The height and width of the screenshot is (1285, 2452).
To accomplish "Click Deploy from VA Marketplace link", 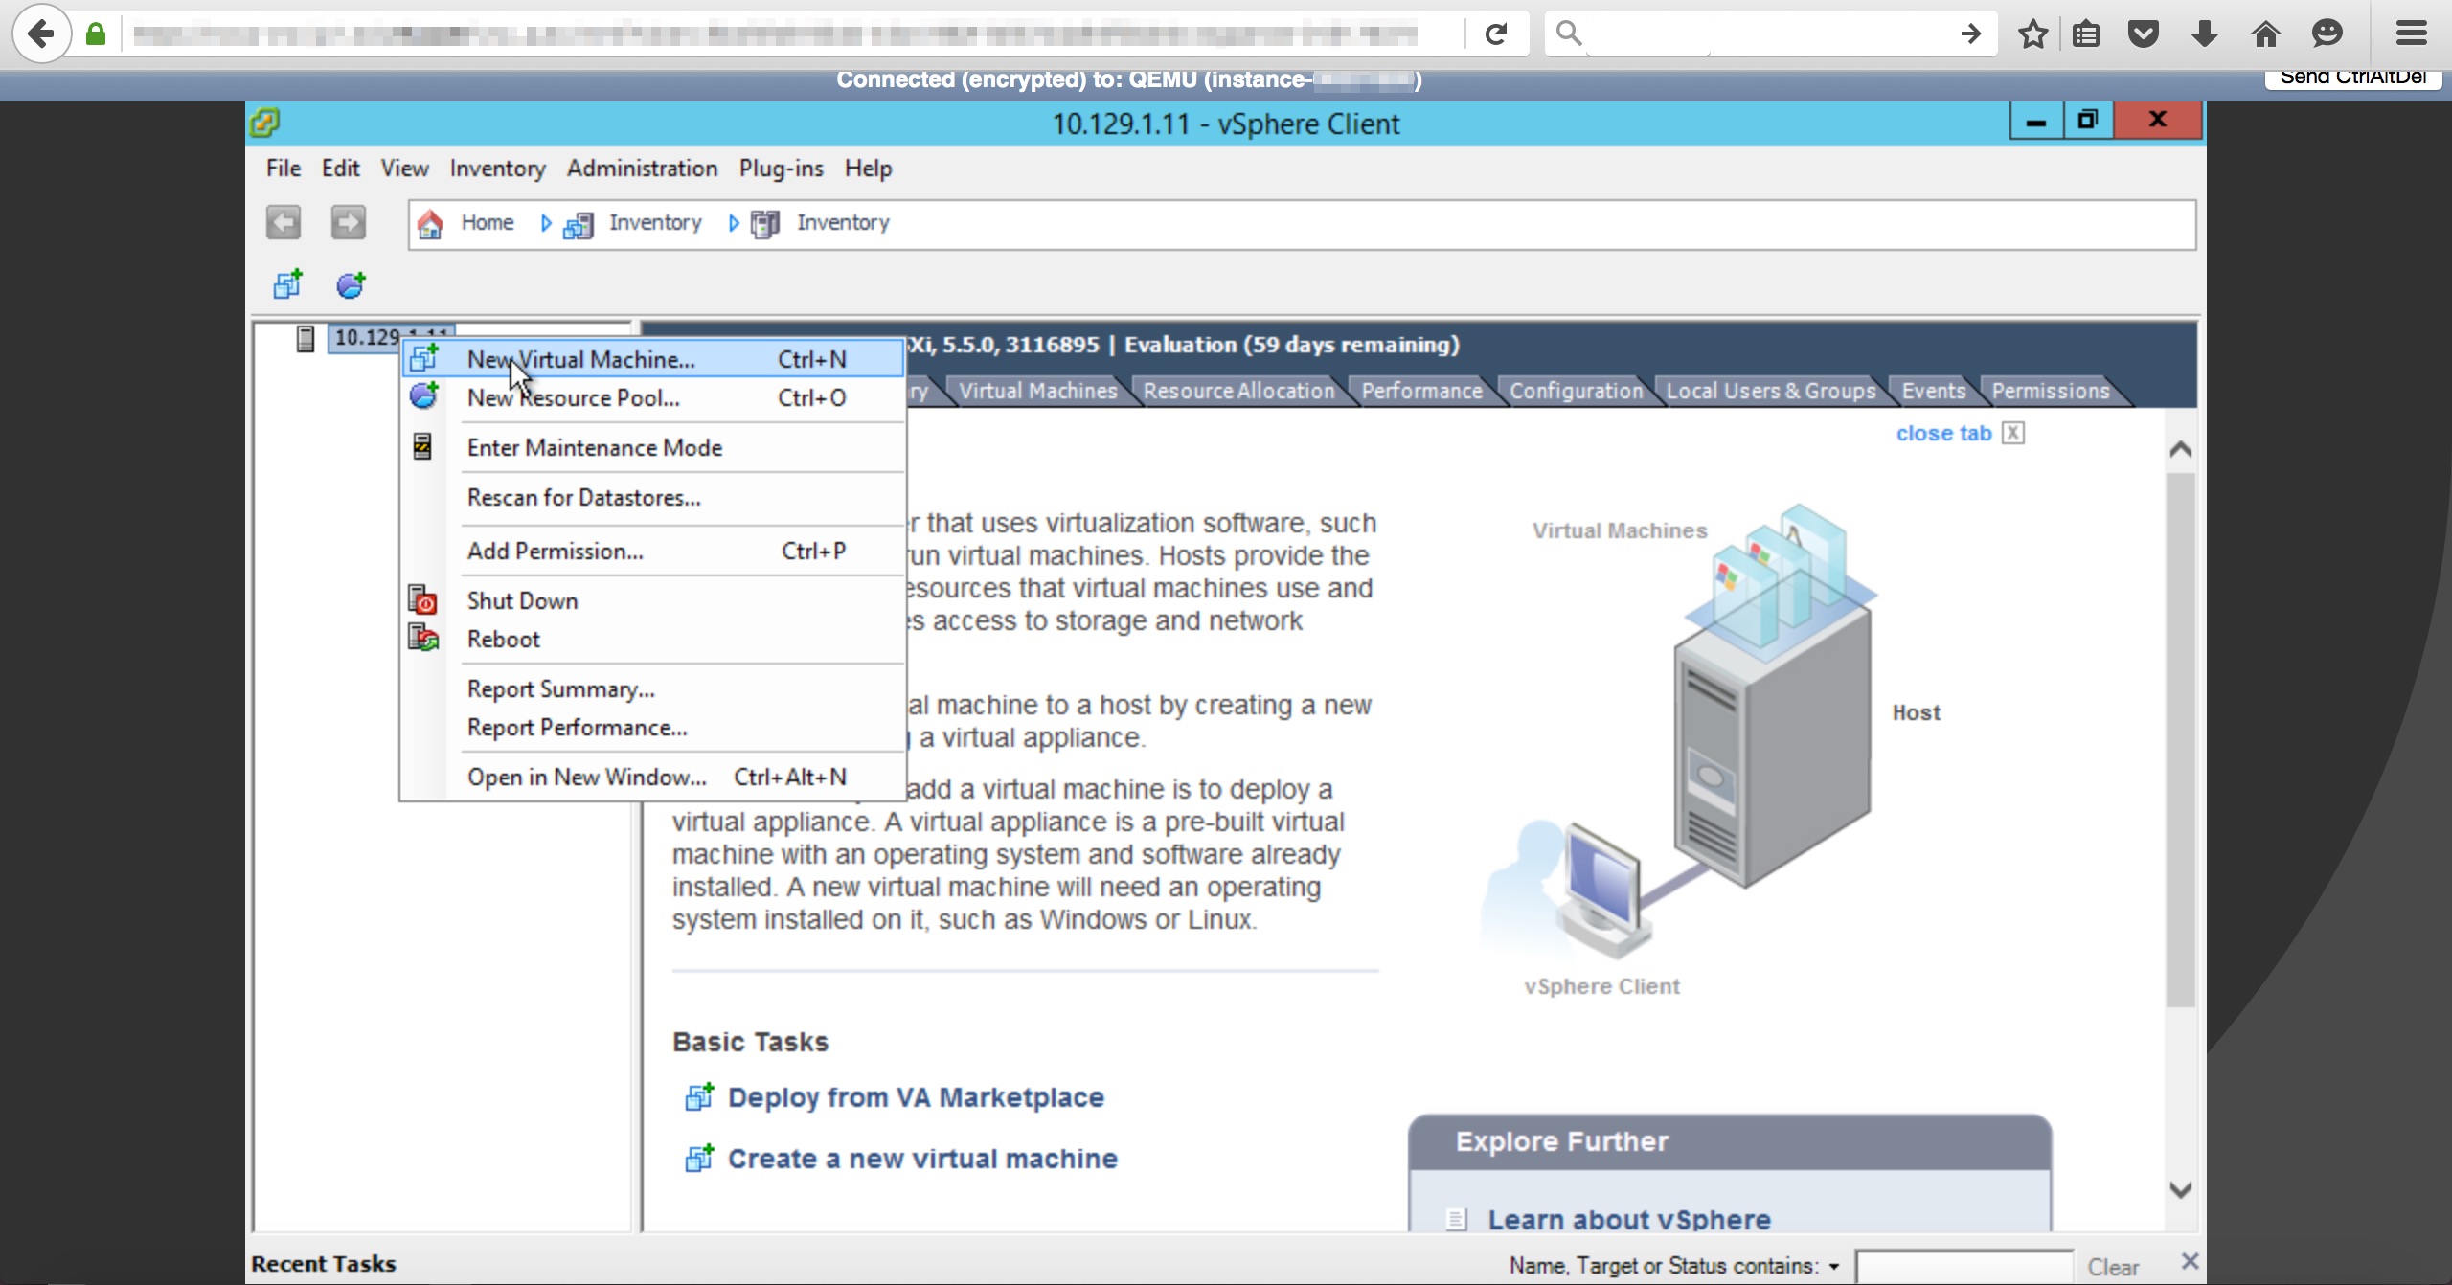I will (x=915, y=1097).
